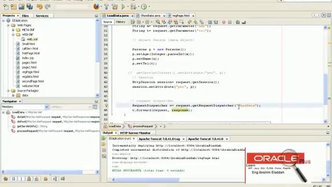Click the Navigator icon beside filter combo

[x=95, y=106]
